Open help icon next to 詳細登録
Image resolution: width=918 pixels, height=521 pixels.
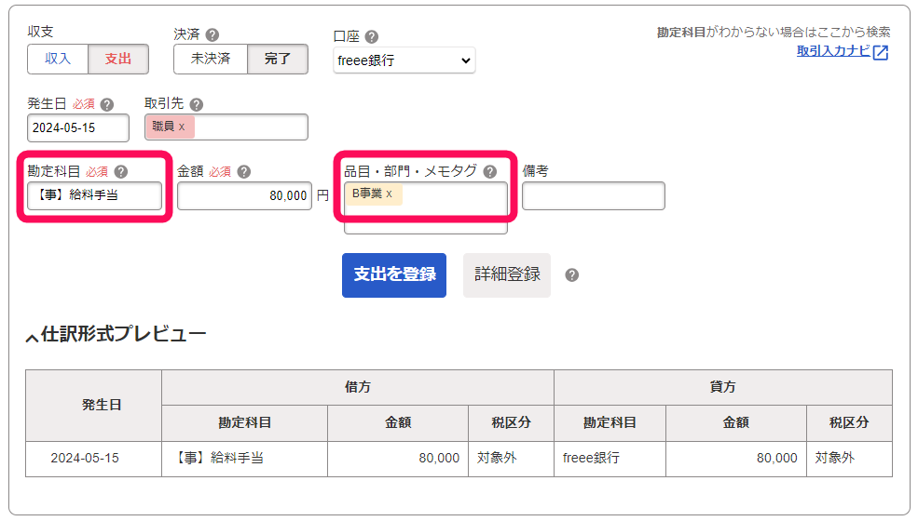(x=572, y=275)
